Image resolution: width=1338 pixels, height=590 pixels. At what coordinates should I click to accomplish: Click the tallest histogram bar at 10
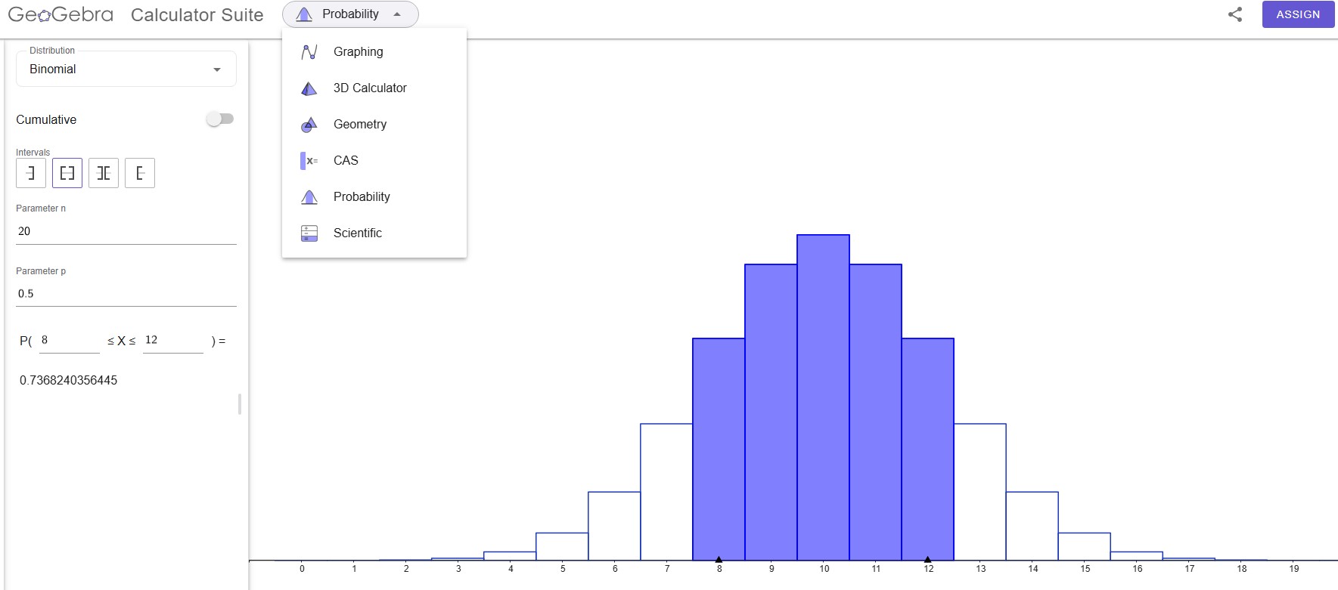coord(823,397)
